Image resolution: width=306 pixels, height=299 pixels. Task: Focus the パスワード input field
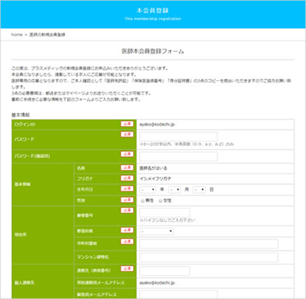(x=178, y=136)
